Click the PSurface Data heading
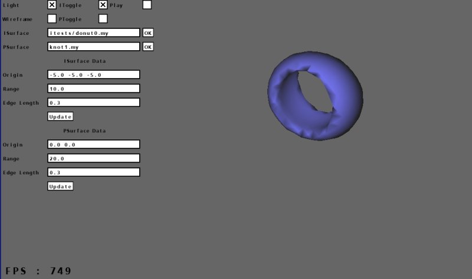Viewport: 472px width, 279px height. 84,131
